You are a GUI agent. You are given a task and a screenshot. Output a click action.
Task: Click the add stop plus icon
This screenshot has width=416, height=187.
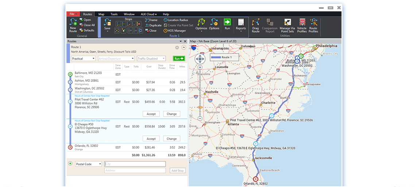(x=70, y=164)
